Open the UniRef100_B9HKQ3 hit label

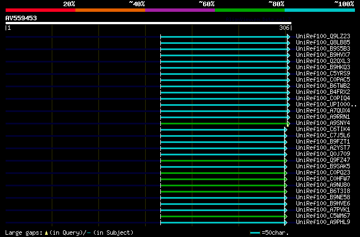tap(323, 68)
